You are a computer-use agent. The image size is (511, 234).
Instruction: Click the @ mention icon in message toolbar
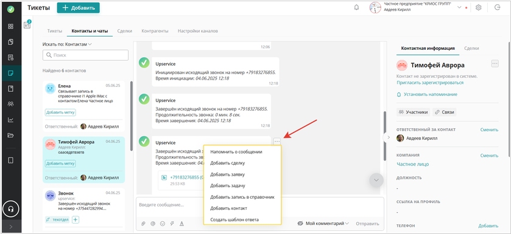click(x=152, y=224)
